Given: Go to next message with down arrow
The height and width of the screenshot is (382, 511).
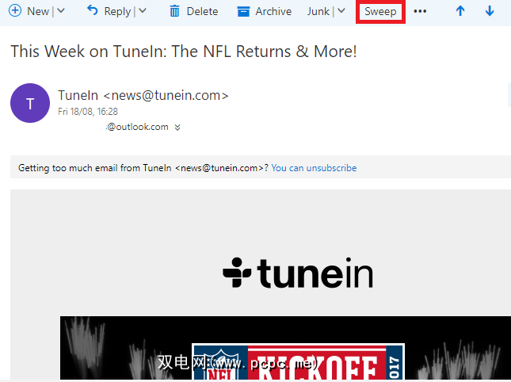Looking at the screenshot, I should 490,11.
